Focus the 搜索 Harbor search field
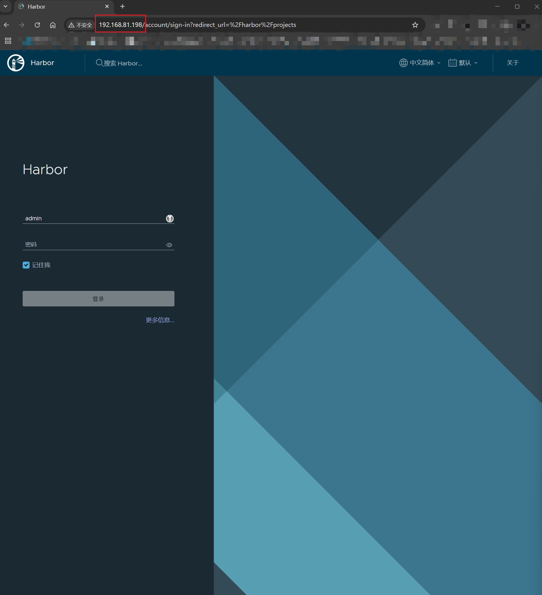The image size is (542, 595). coord(123,63)
